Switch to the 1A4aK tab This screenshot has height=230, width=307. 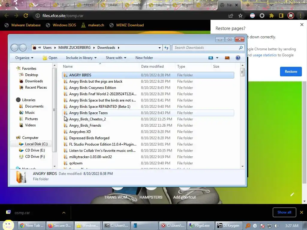(111, 5)
